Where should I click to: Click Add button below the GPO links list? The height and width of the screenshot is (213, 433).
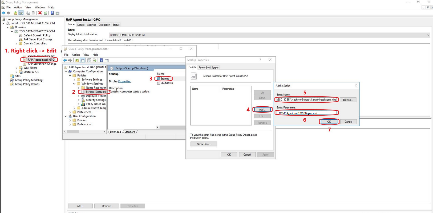(x=80, y=206)
